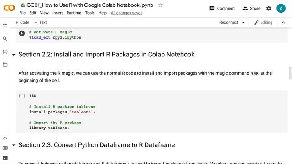Collapse Section 2.3 heading
This screenshot has height=164, width=292.
click(14, 145)
